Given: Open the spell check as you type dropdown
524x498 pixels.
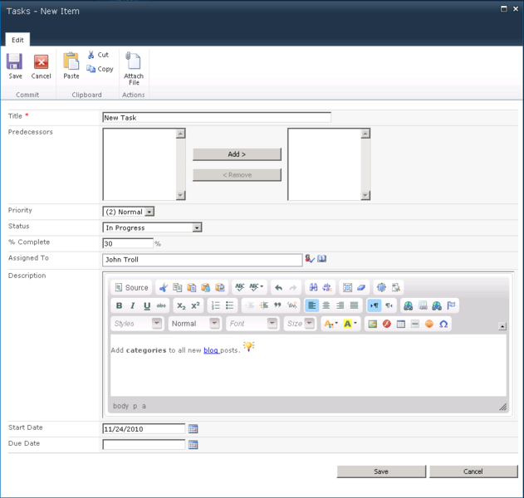Looking at the screenshot, I should [257, 287].
